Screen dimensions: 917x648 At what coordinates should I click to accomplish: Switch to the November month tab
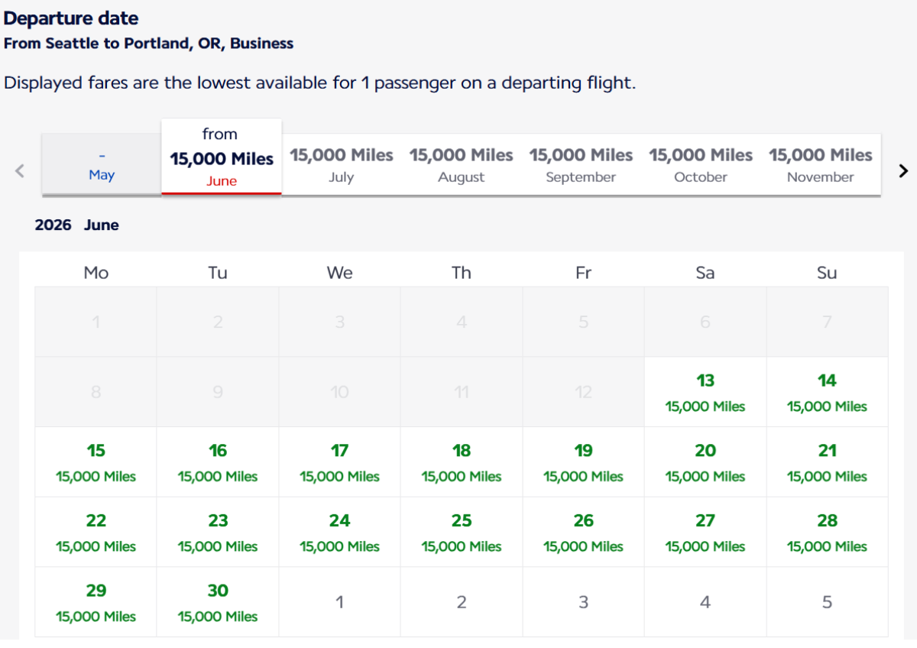pyautogui.click(x=821, y=164)
